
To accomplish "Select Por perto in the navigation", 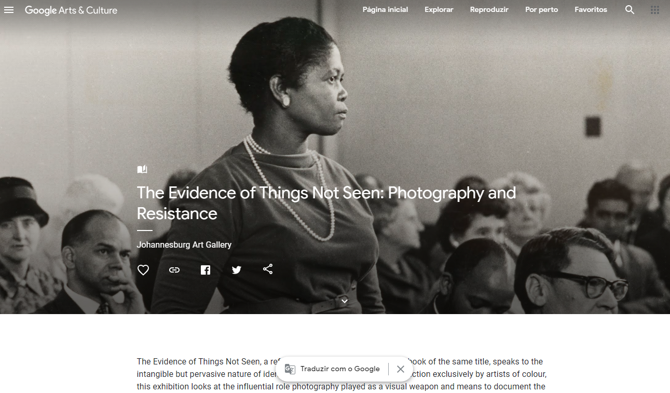I will (541, 10).
